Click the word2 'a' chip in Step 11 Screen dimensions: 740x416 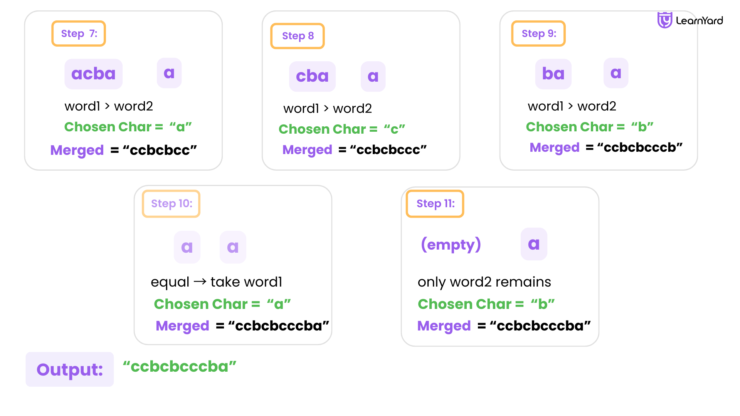(x=534, y=244)
